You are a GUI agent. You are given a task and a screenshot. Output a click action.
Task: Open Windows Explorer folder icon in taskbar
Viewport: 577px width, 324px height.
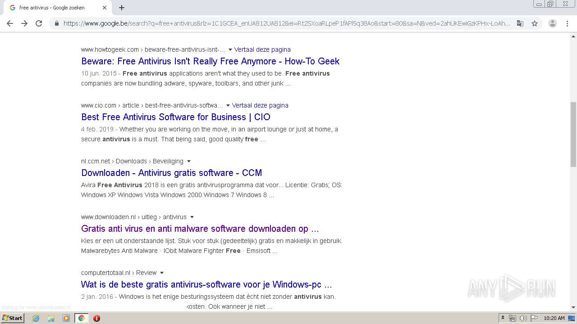click(x=51, y=318)
